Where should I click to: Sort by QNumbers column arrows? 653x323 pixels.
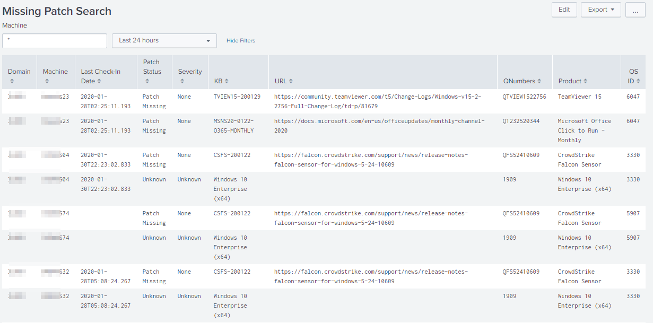tap(539, 81)
